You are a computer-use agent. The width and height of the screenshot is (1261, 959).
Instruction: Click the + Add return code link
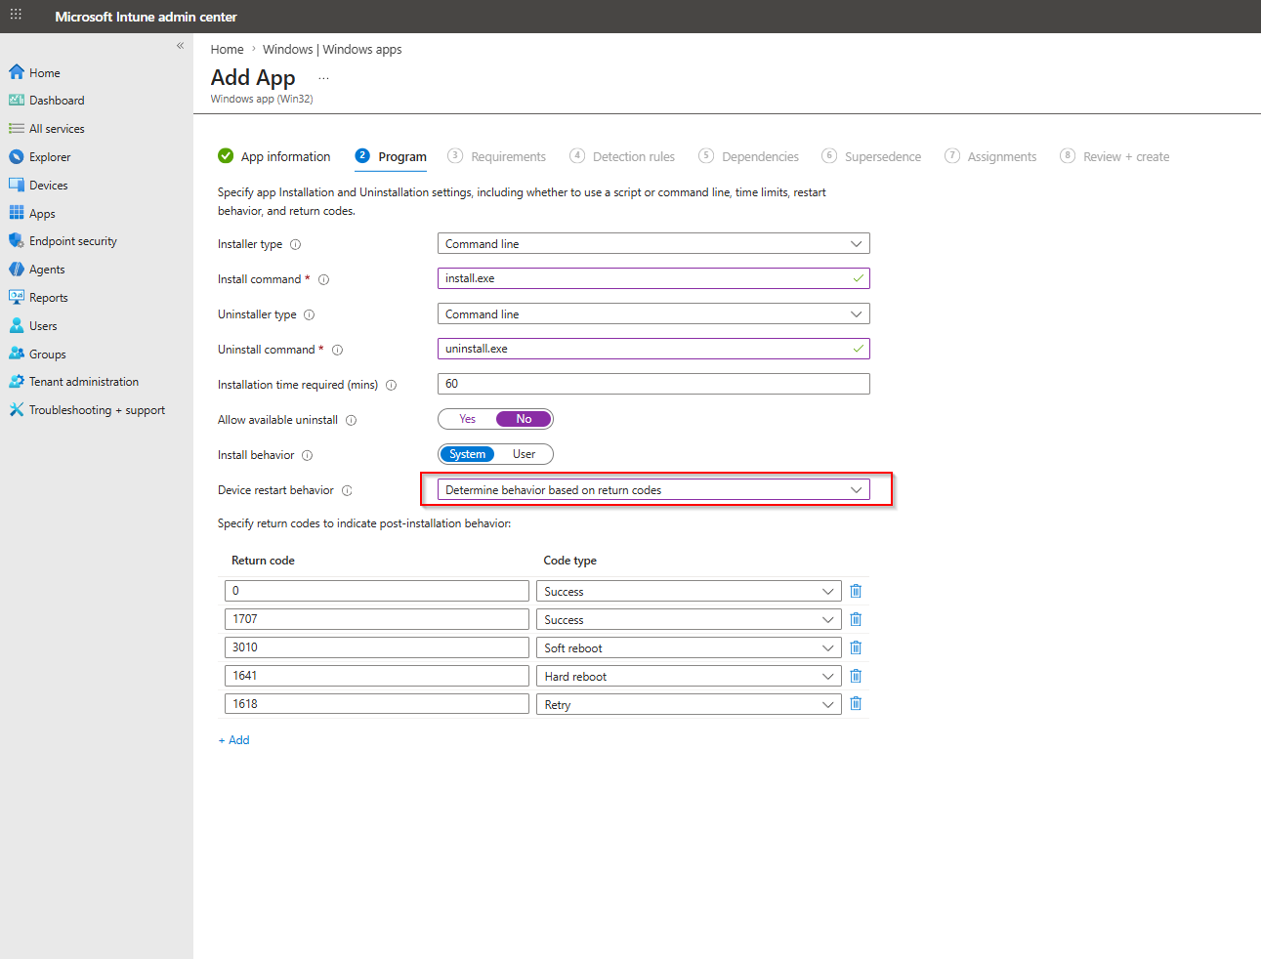pos(234,740)
